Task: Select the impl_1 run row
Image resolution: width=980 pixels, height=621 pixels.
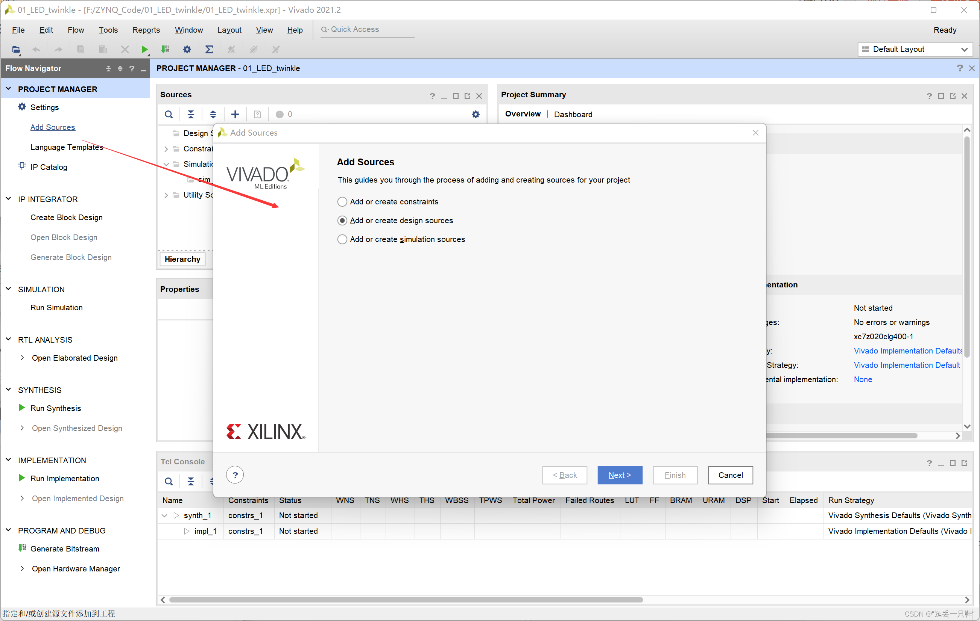Action: click(x=564, y=531)
